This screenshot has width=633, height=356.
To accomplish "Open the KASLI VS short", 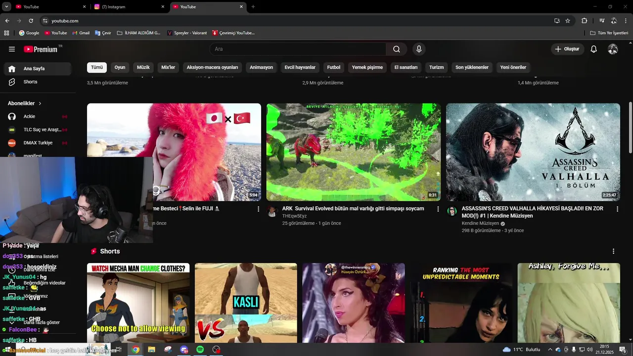I will pyautogui.click(x=246, y=303).
